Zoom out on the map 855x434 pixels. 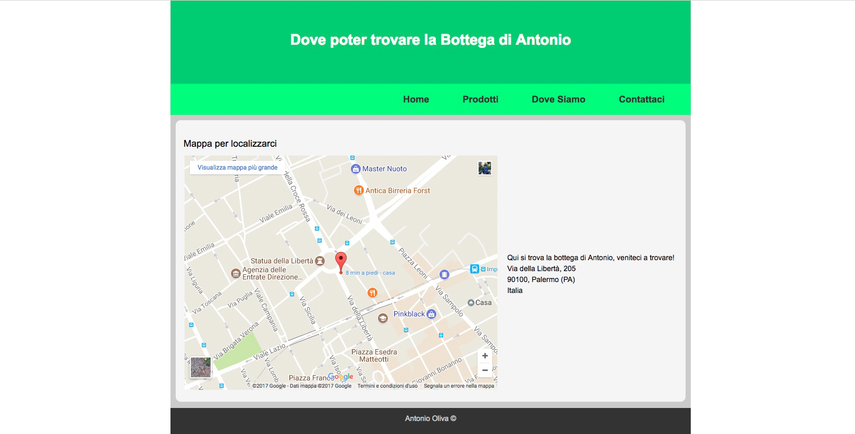[x=485, y=371]
